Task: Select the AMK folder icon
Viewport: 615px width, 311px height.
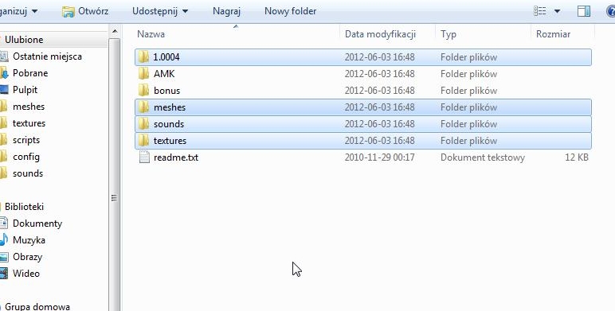Action: (x=144, y=74)
